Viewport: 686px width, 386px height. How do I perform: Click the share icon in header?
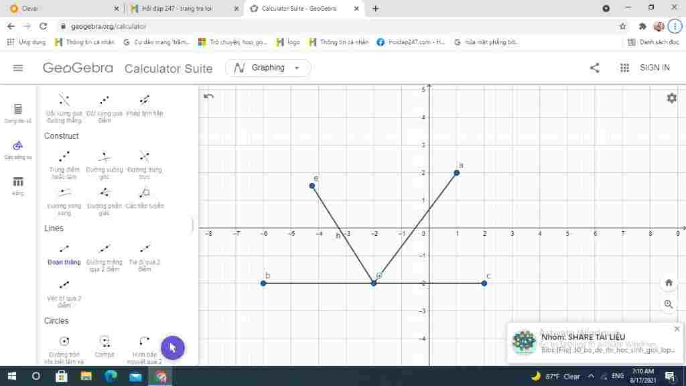[595, 68]
